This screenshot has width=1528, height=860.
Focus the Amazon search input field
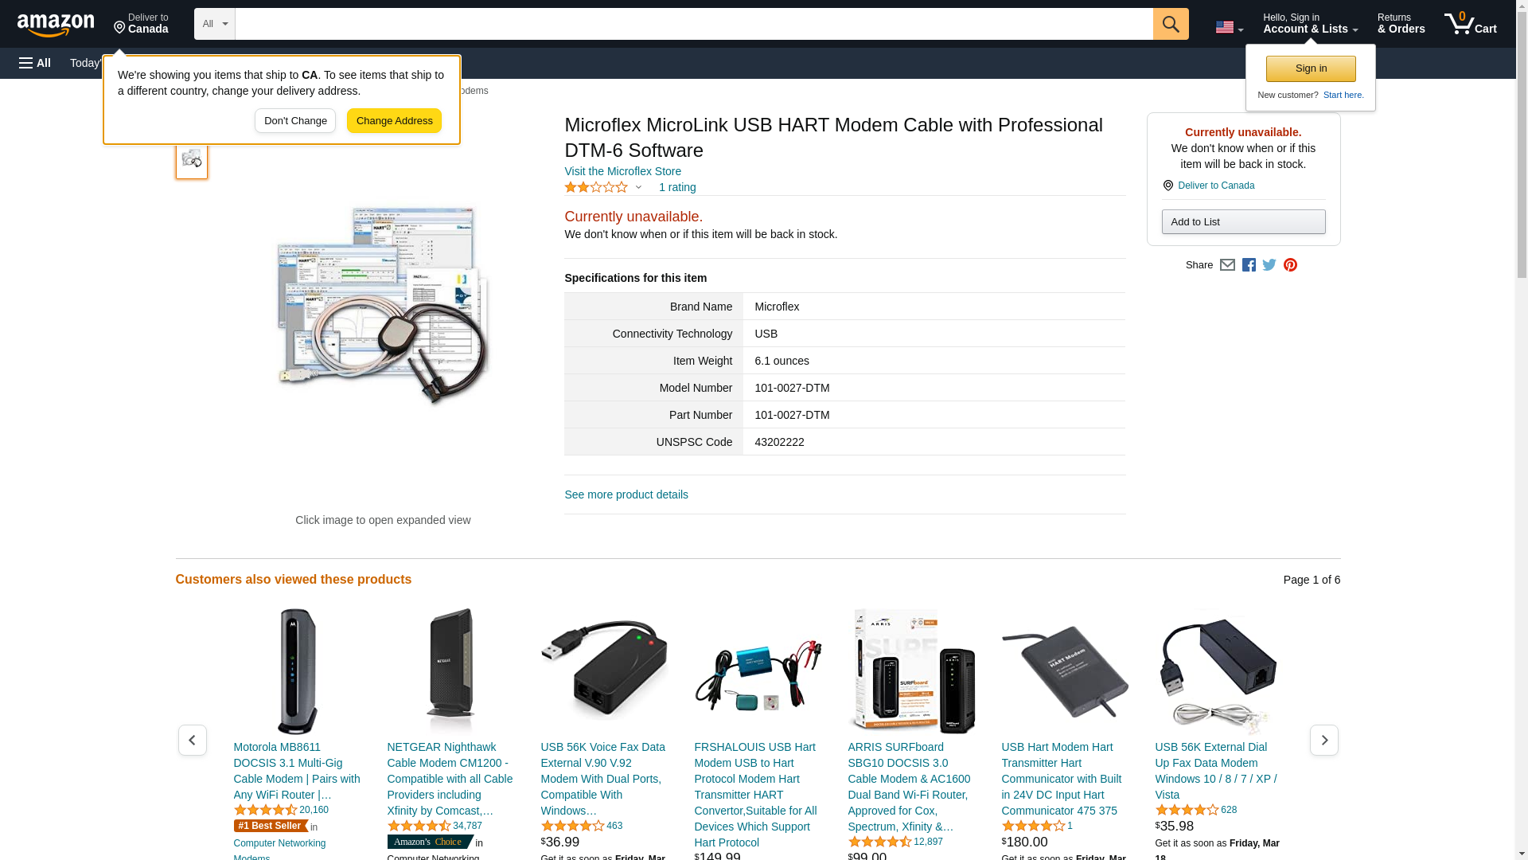pyautogui.click(x=693, y=24)
